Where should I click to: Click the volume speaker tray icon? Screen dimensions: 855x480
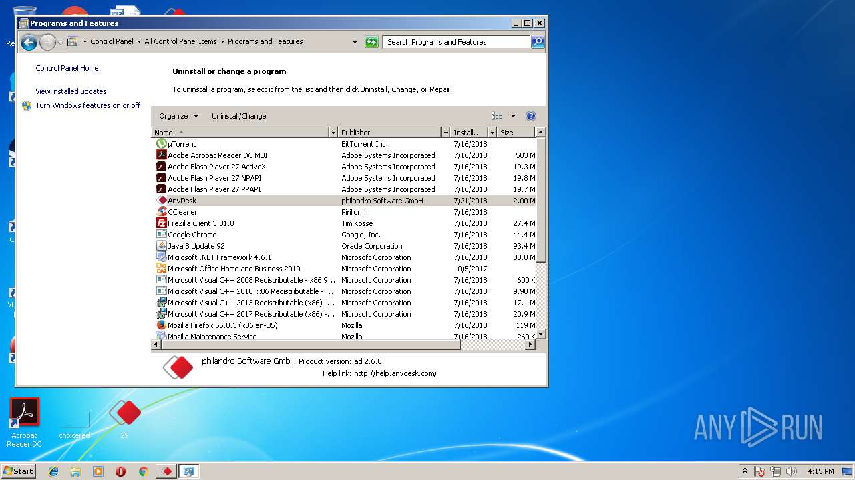[x=792, y=471]
